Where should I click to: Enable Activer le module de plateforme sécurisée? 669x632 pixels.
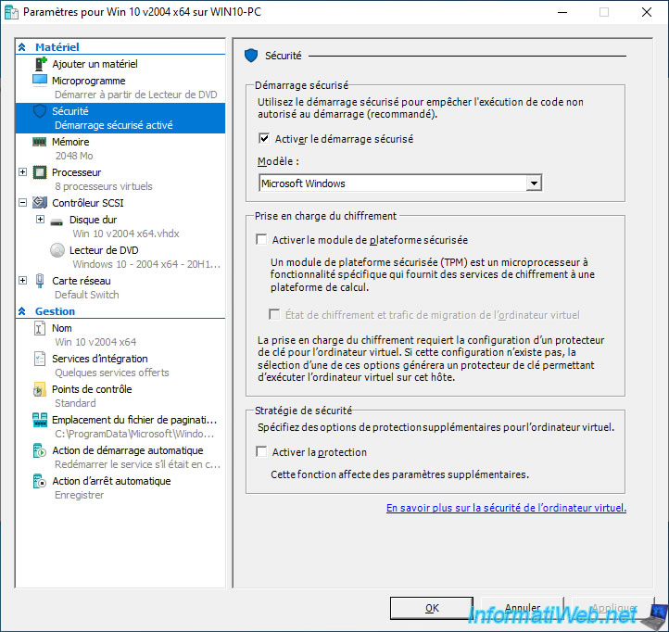coord(261,239)
